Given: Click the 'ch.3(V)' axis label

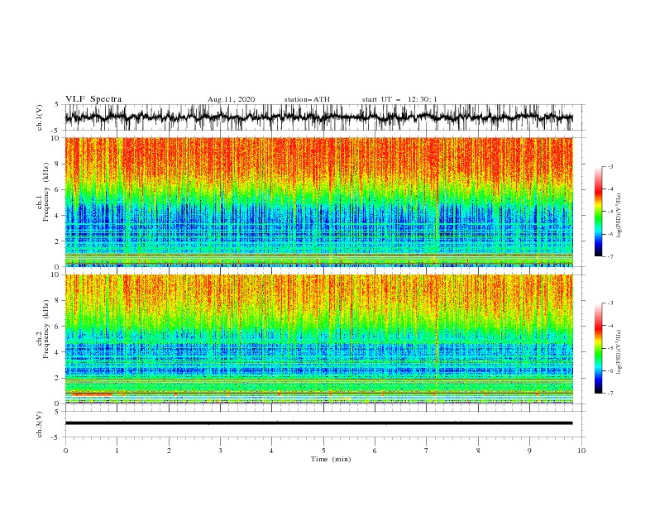Looking at the screenshot, I should pos(40,424).
